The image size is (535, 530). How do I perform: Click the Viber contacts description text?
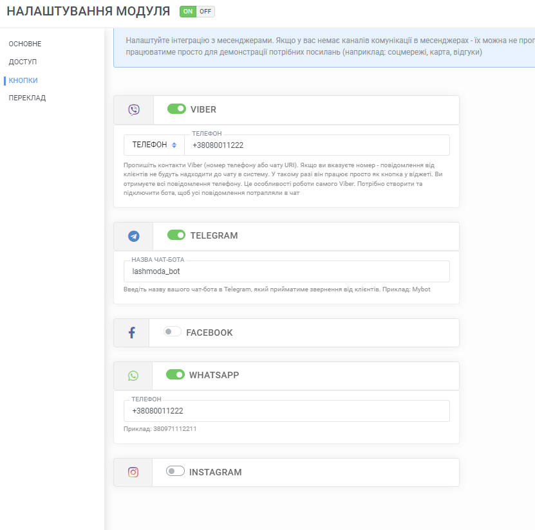pyautogui.click(x=283, y=179)
